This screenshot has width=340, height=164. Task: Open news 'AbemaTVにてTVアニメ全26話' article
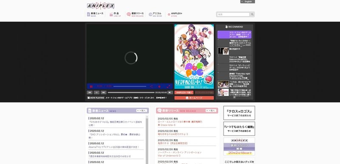pyautogui.click(x=114, y=147)
